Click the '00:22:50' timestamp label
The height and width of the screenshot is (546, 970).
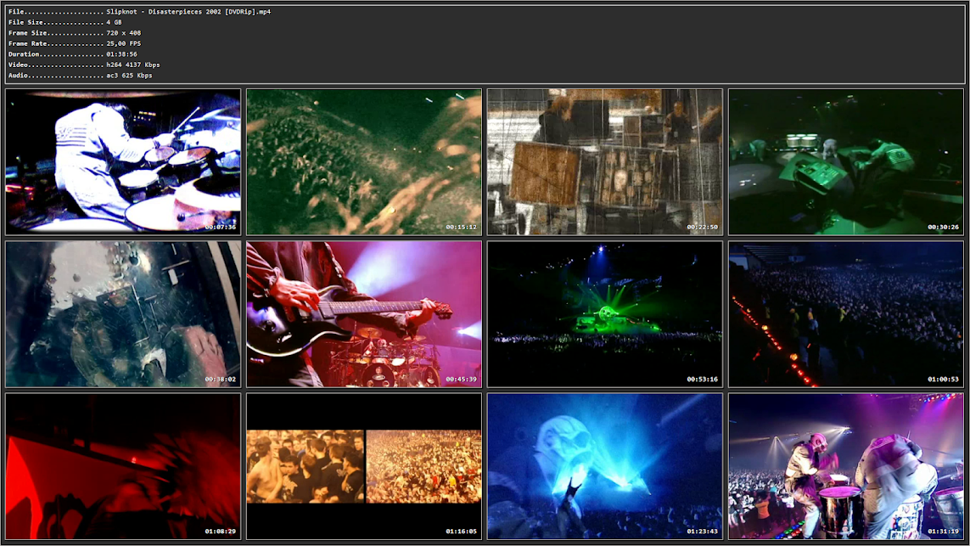pyautogui.click(x=702, y=228)
